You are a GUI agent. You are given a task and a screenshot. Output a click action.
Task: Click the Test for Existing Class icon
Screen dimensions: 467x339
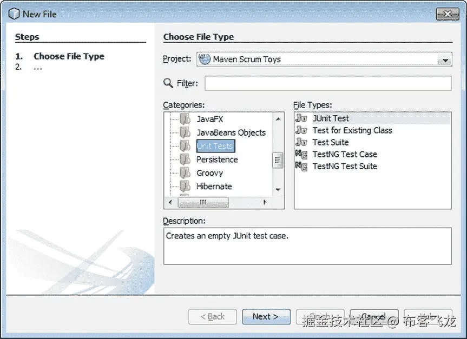pos(301,130)
